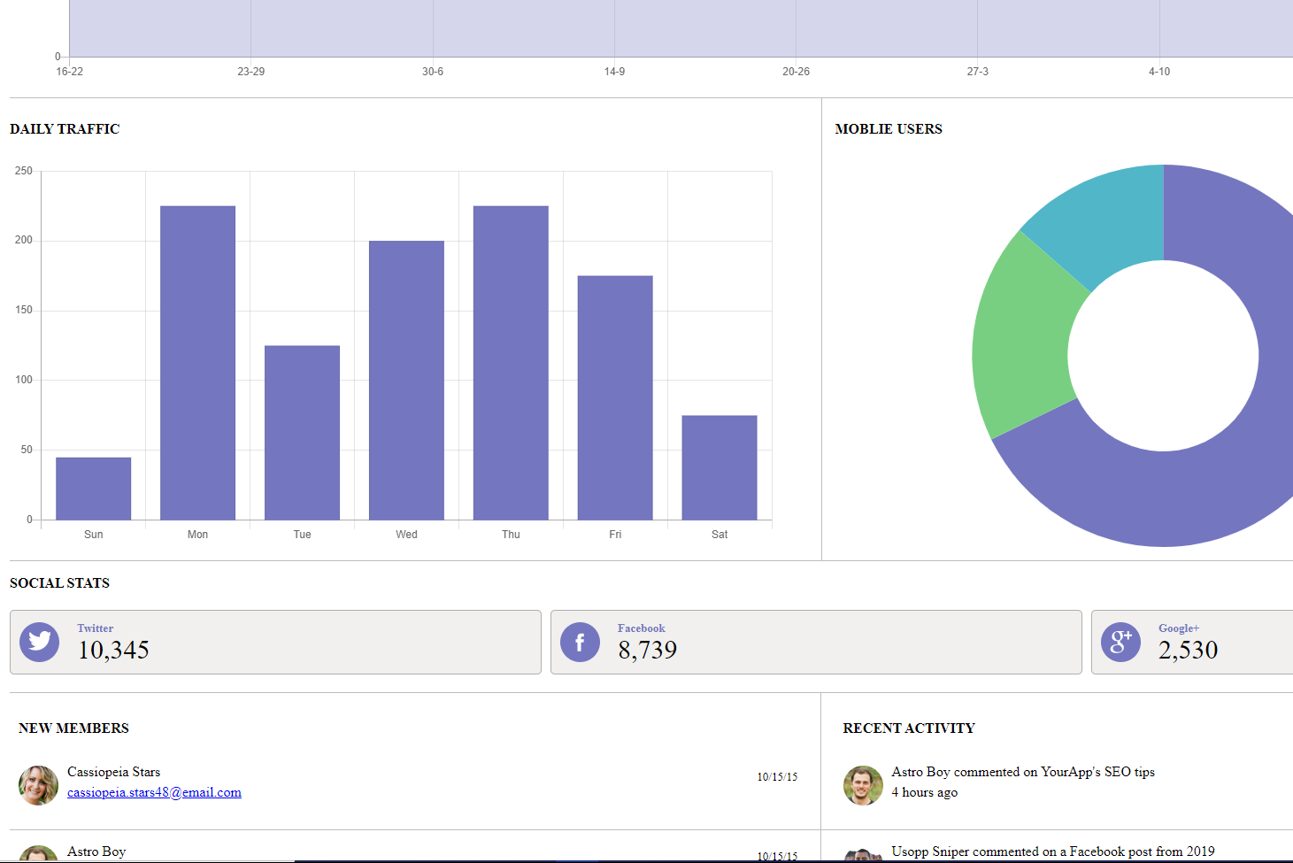Click the Google+ label in Social Stats
Viewport: 1293px width, 863px height.
(x=1179, y=628)
